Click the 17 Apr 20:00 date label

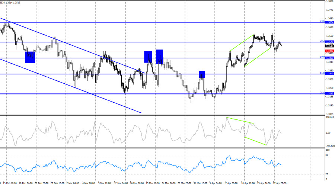pos(280,183)
